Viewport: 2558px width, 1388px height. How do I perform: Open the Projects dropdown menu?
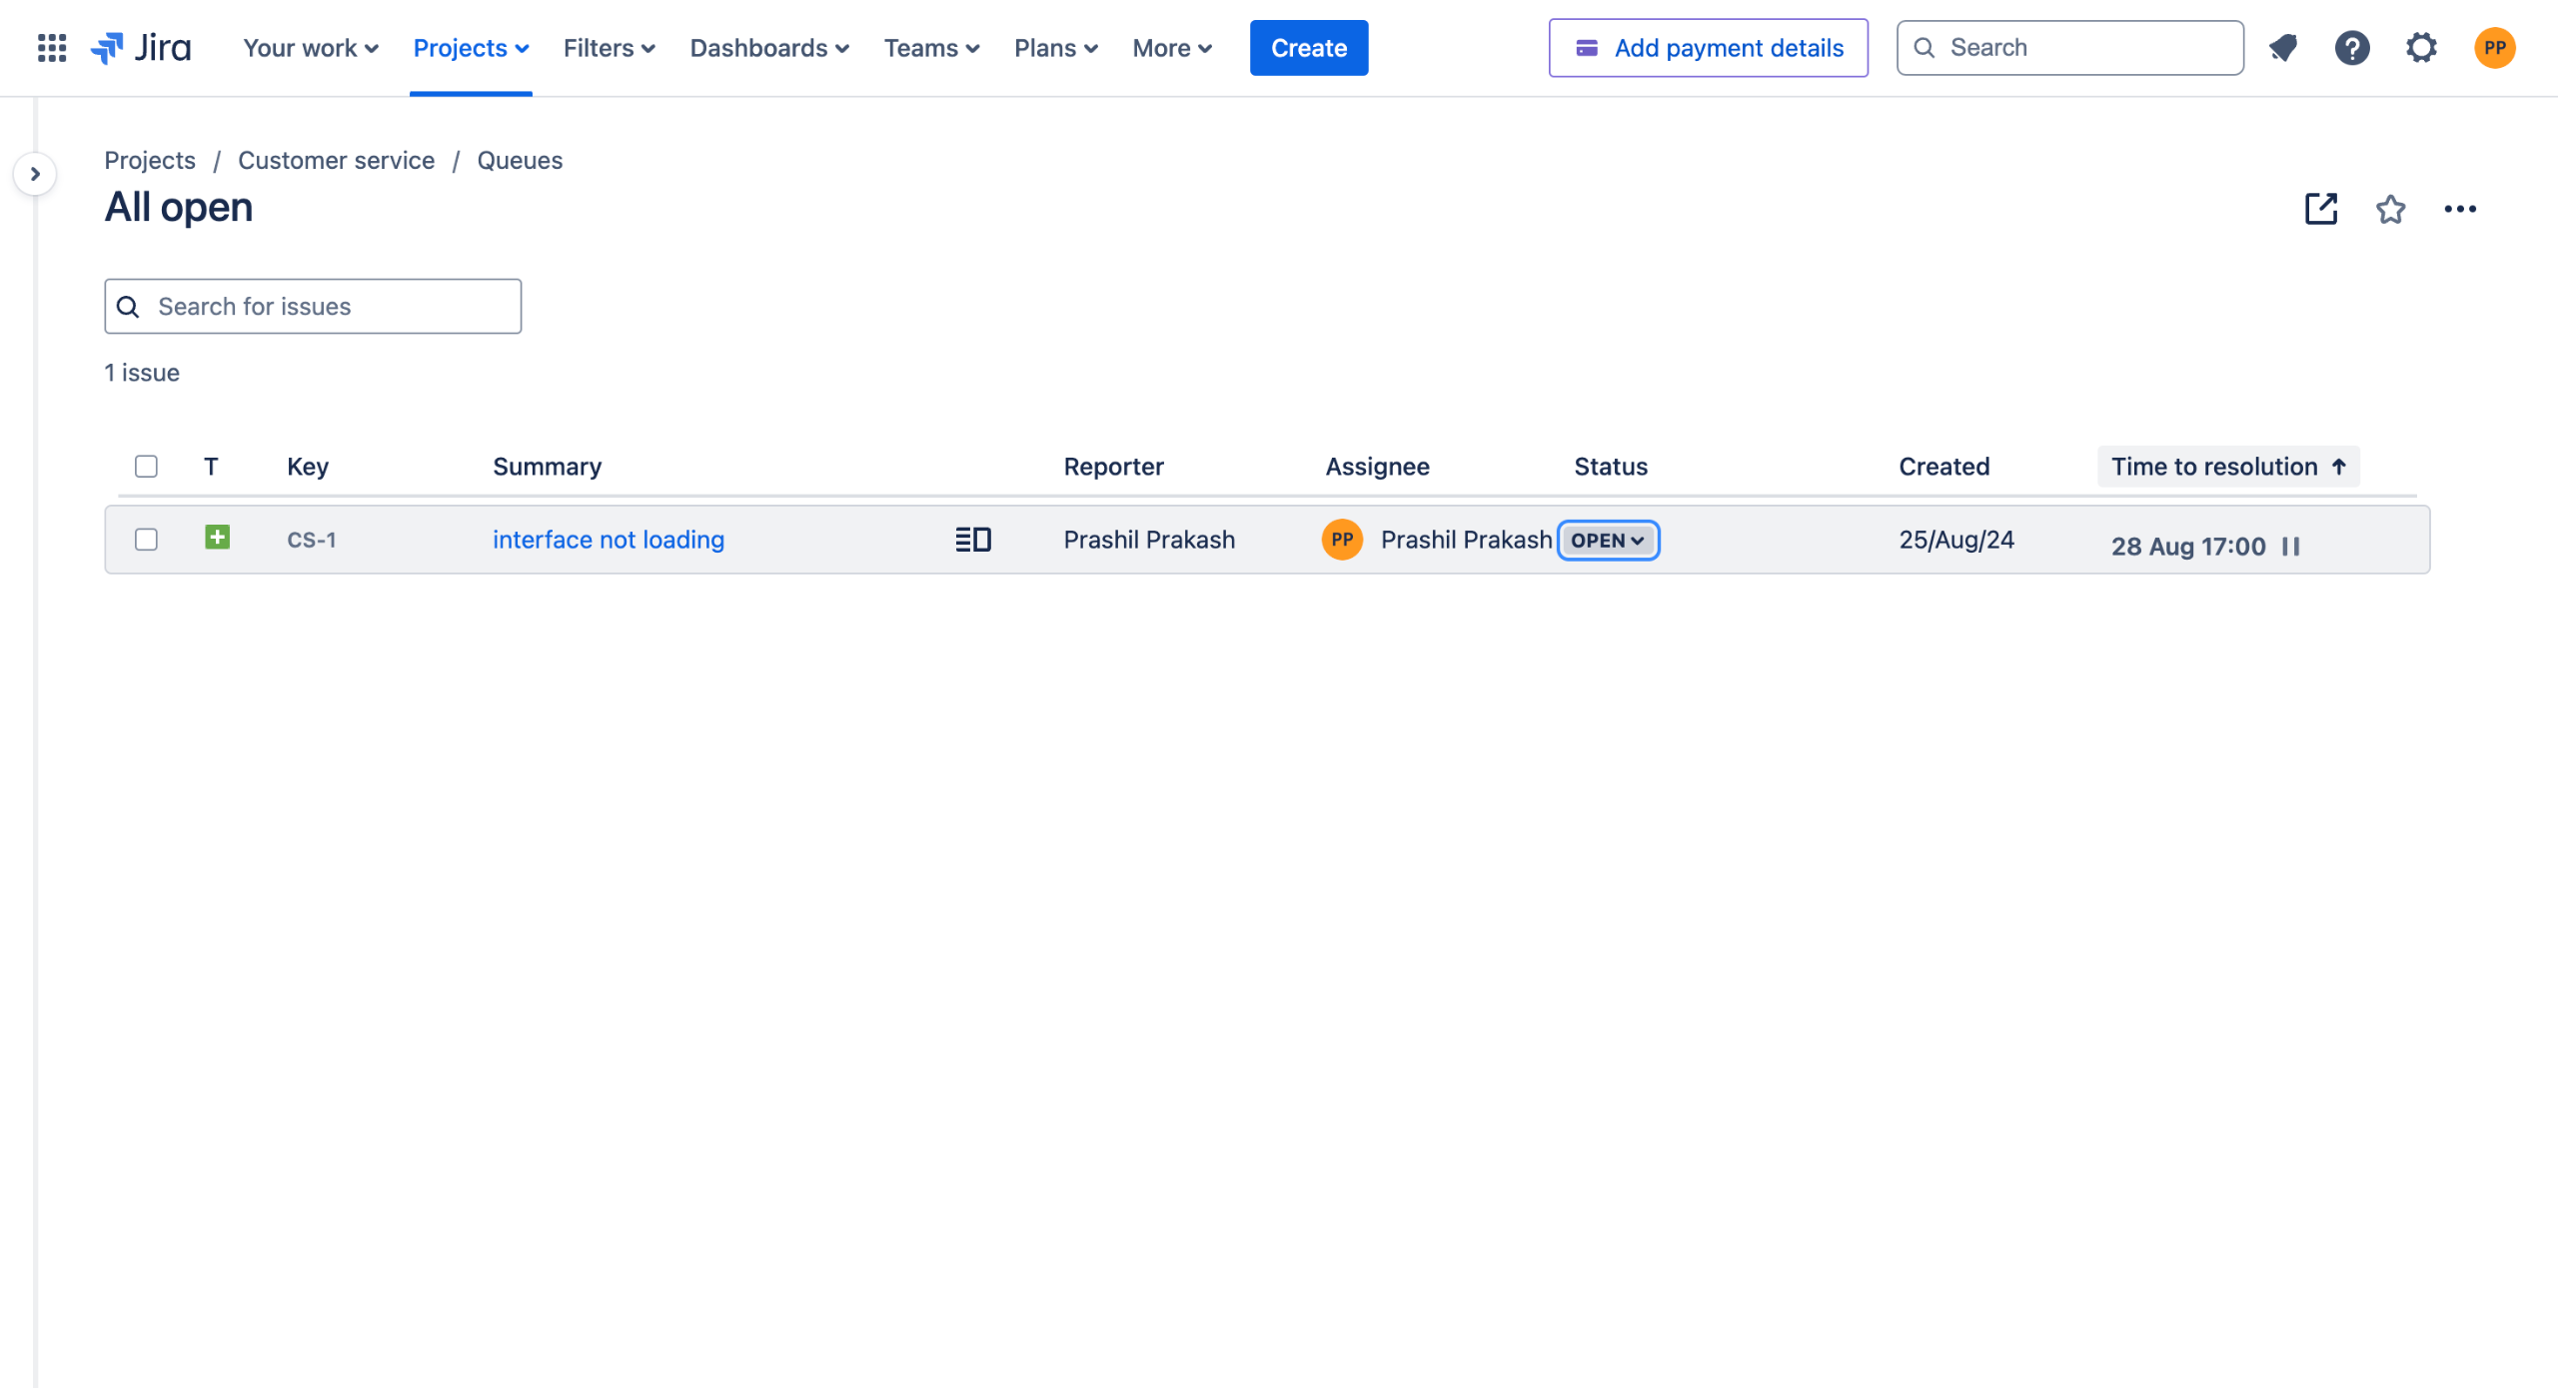coord(471,47)
